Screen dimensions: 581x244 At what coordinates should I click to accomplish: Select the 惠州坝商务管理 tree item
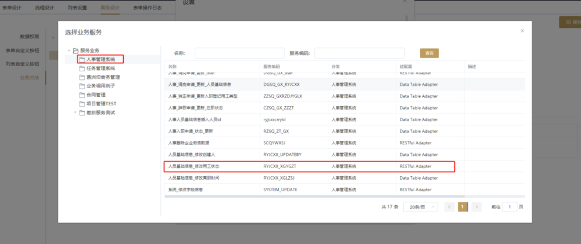pos(102,77)
